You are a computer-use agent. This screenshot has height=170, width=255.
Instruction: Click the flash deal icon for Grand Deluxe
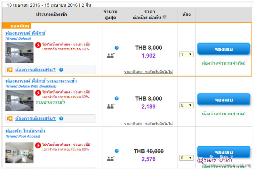[38, 45]
